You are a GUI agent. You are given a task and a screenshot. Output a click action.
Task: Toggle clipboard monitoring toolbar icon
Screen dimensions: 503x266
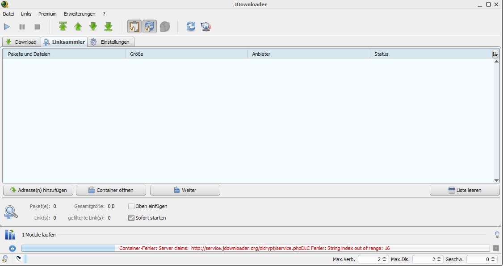click(134, 27)
